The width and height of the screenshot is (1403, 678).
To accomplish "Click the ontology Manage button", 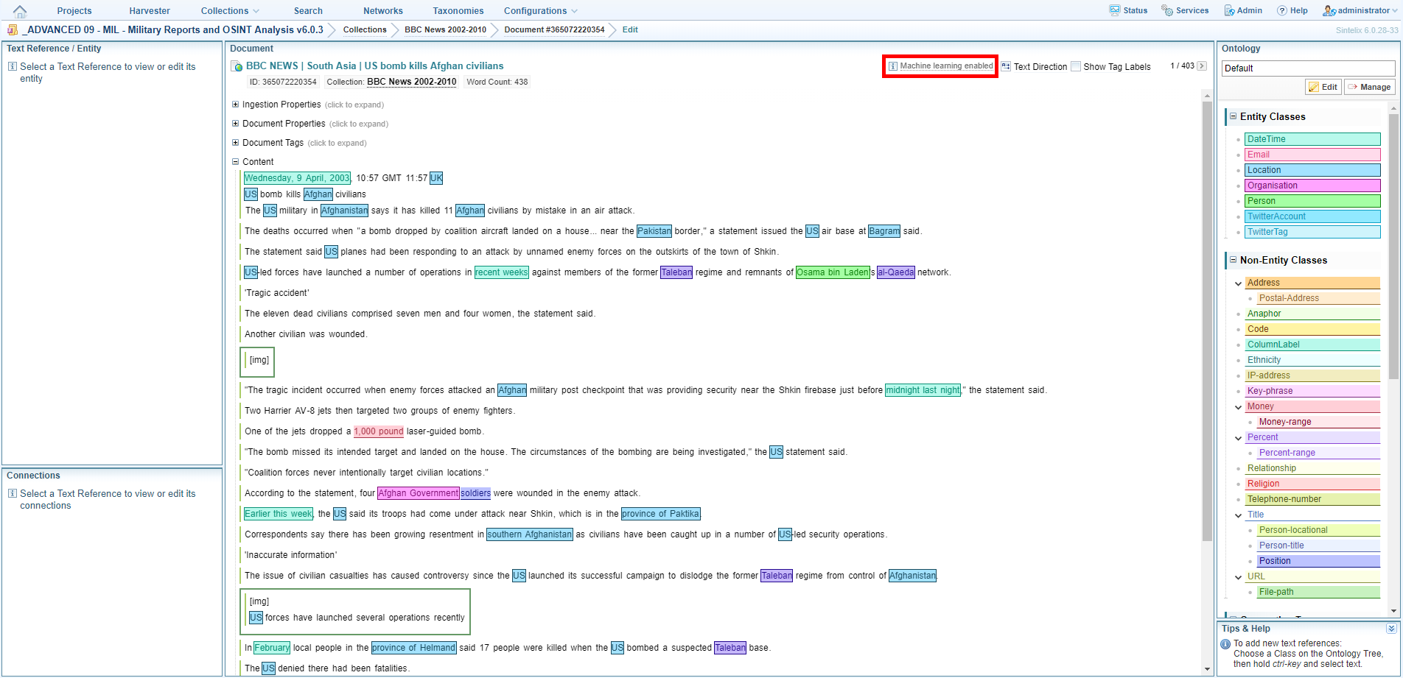I will 1369,87.
